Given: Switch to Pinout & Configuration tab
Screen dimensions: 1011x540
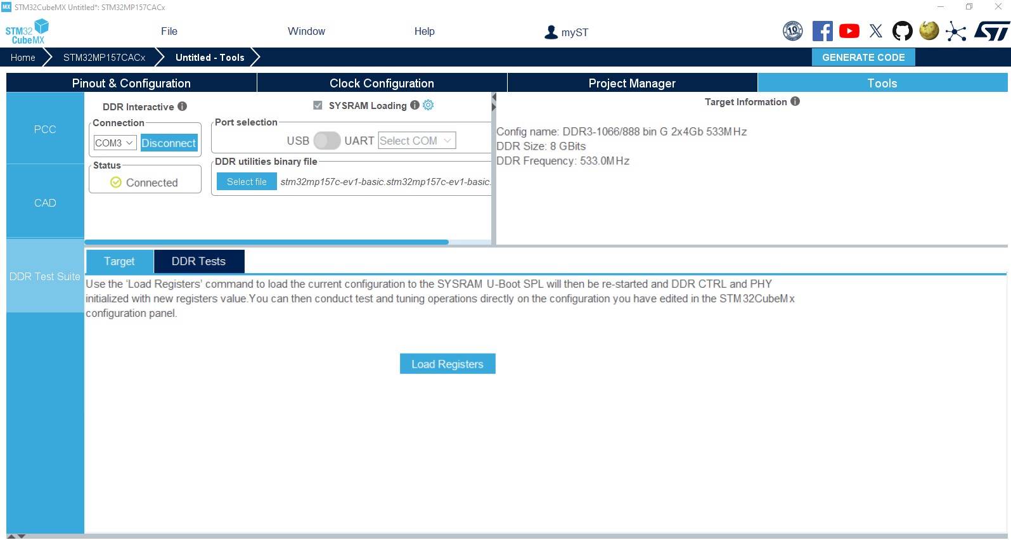Looking at the screenshot, I should (131, 83).
